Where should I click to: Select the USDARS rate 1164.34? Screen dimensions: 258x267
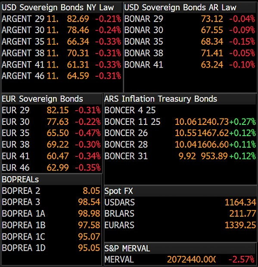(240, 202)
